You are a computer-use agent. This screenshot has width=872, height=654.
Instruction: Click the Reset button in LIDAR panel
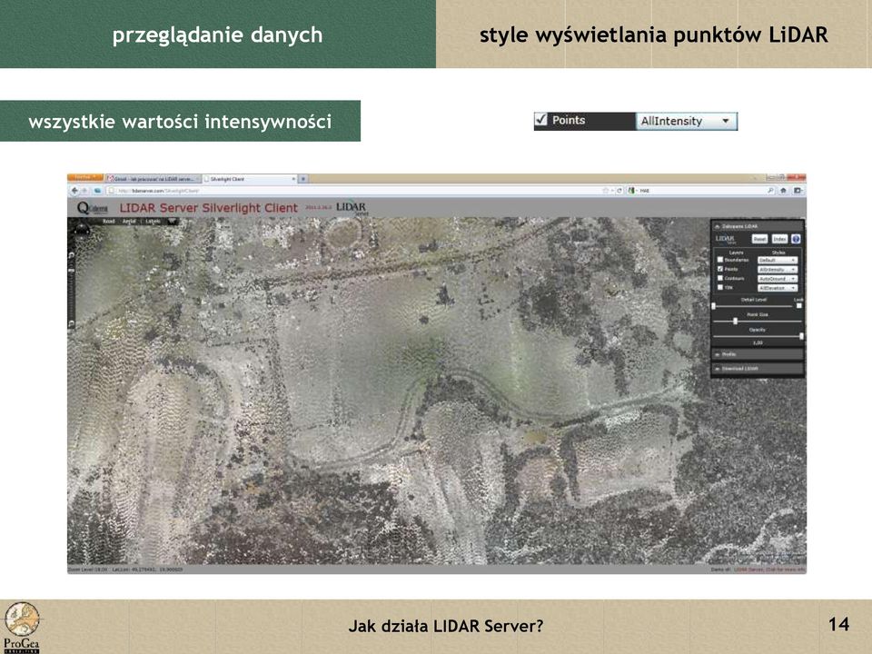click(759, 239)
